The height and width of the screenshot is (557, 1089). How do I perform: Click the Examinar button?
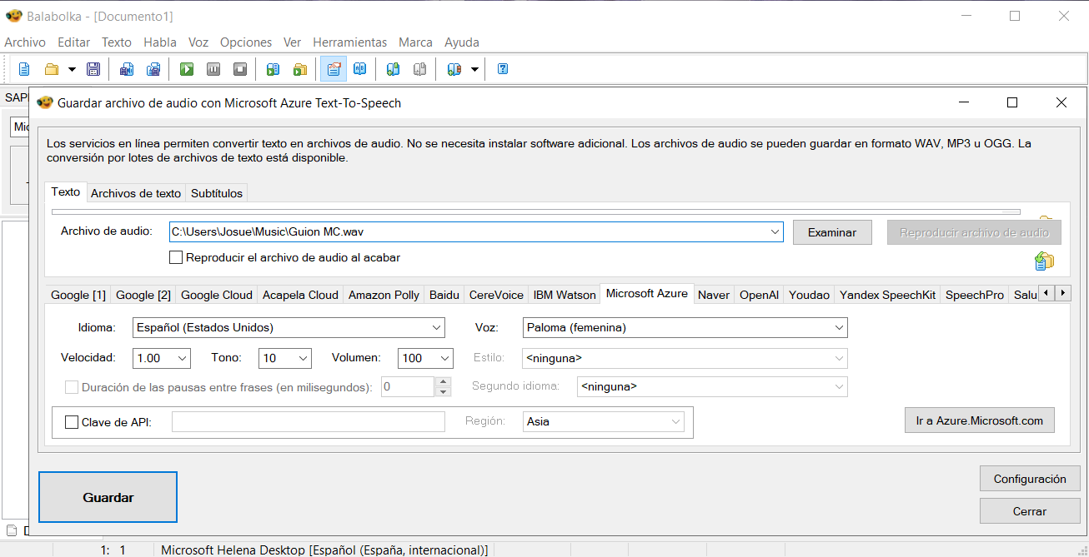tap(832, 232)
